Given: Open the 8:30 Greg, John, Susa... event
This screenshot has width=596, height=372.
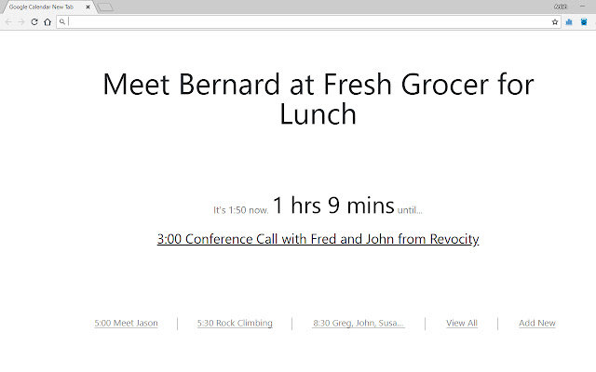Looking at the screenshot, I should pos(359,324).
